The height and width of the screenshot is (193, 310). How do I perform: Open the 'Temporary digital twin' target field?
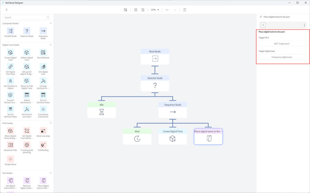[x=283, y=57]
